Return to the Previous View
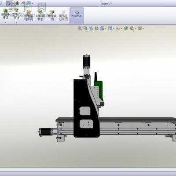 click(x=91, y=28)
